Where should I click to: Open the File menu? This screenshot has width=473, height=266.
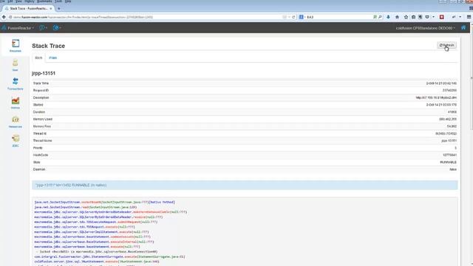(x=3, y=1)
